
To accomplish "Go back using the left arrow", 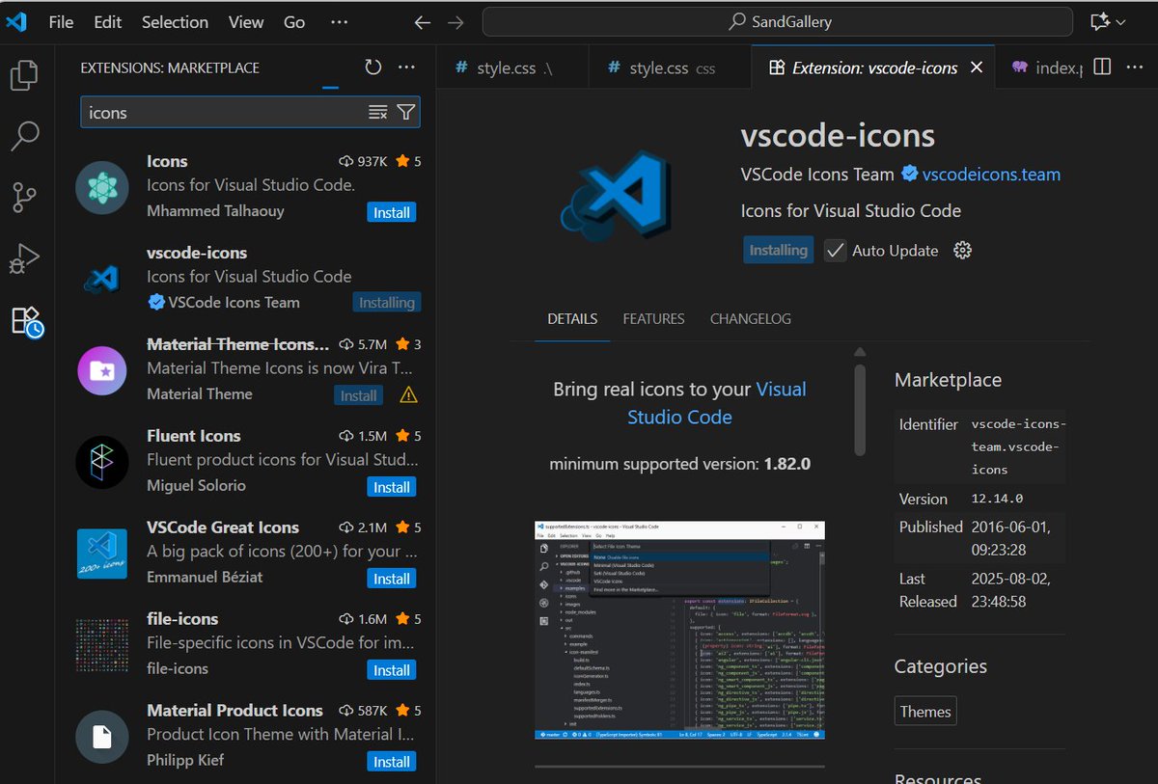I will coord(422,22).
